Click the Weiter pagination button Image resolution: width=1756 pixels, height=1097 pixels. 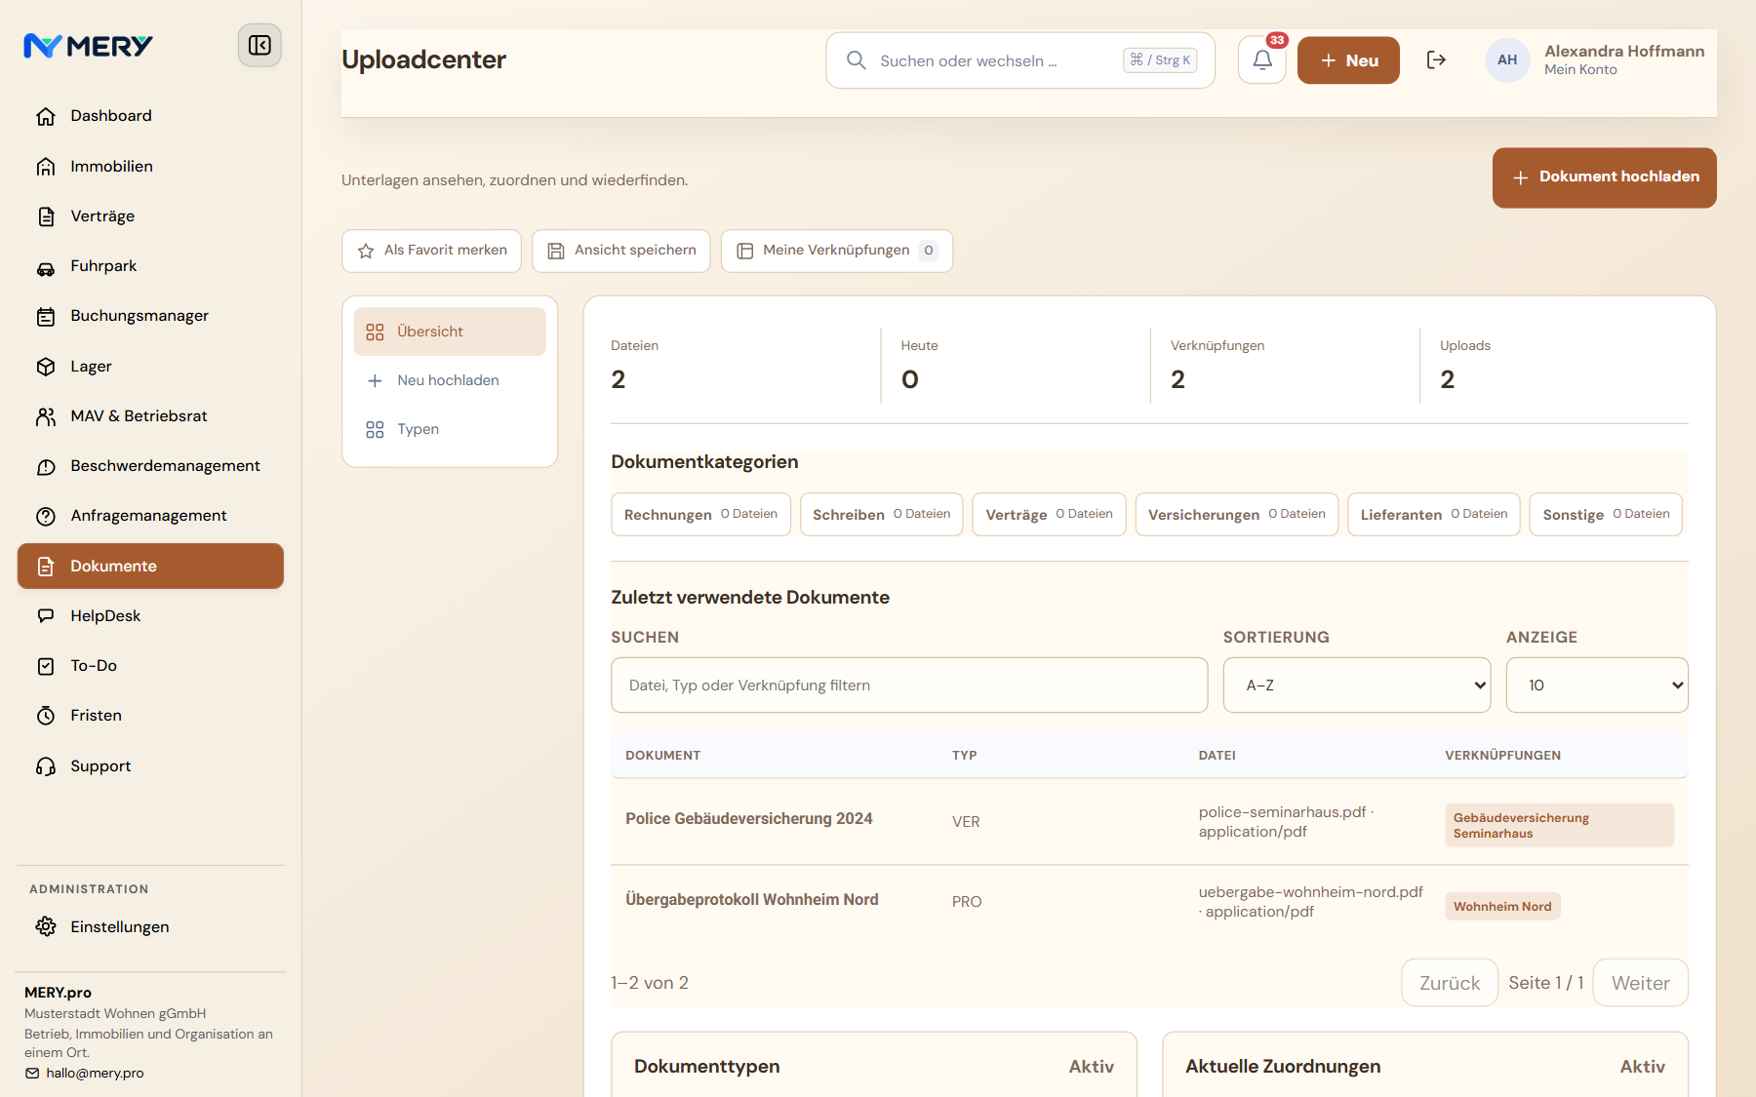pyautogui.click(x=1640, y=983)
